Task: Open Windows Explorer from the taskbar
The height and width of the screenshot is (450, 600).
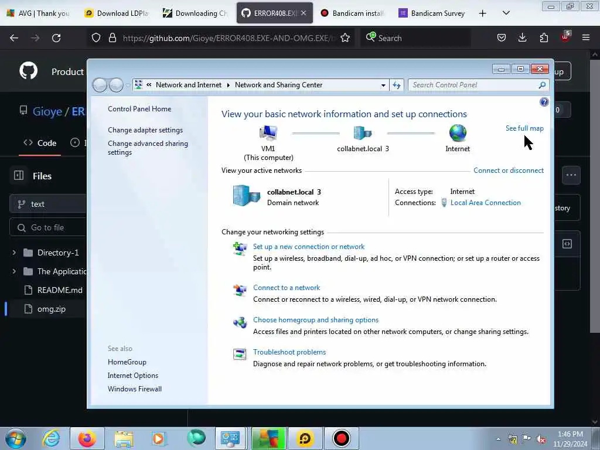Action: coord(124,438)
